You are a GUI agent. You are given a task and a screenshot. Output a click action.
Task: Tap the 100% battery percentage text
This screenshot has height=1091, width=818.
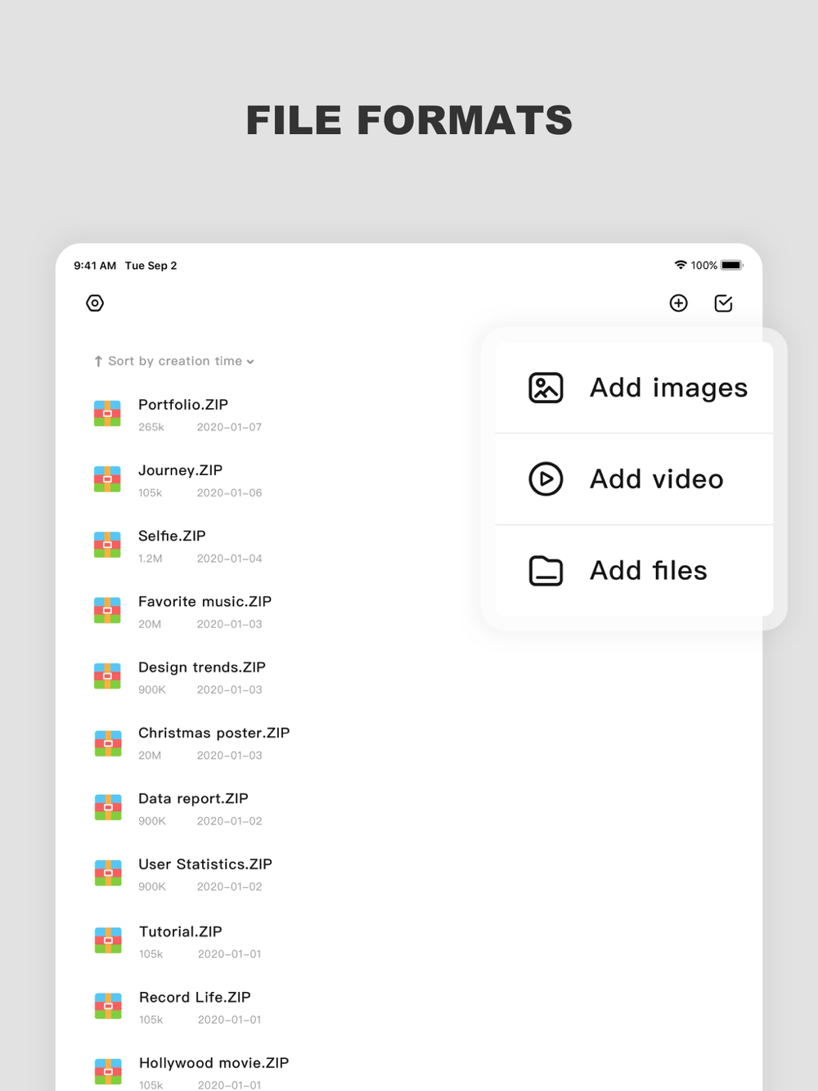click(x=704, y=266)
